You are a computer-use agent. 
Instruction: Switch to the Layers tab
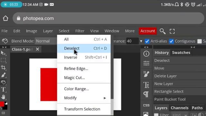pyautogui.click(x=161, y=108)
